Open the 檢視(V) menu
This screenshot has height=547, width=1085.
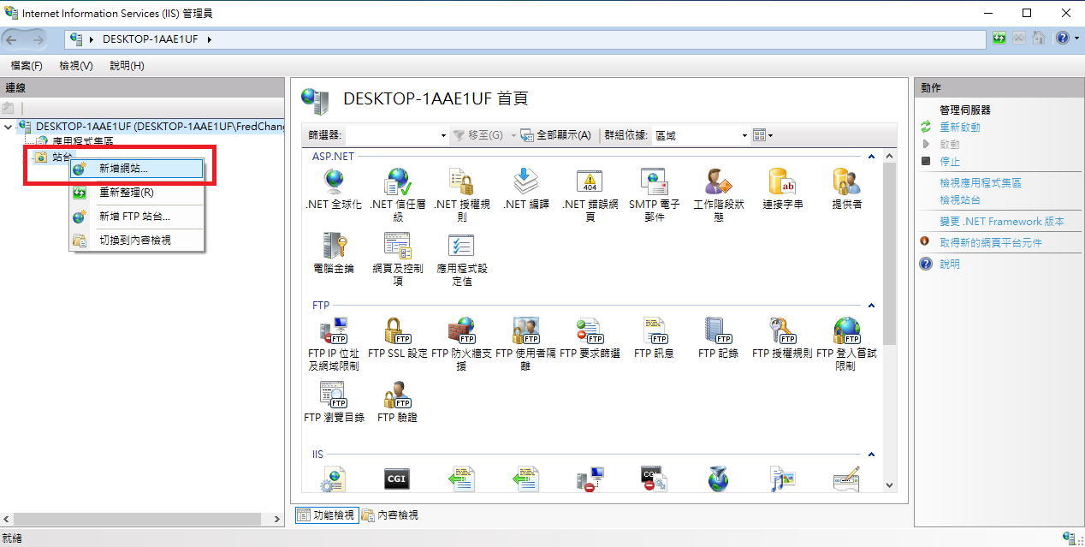[x=75, y=66]
